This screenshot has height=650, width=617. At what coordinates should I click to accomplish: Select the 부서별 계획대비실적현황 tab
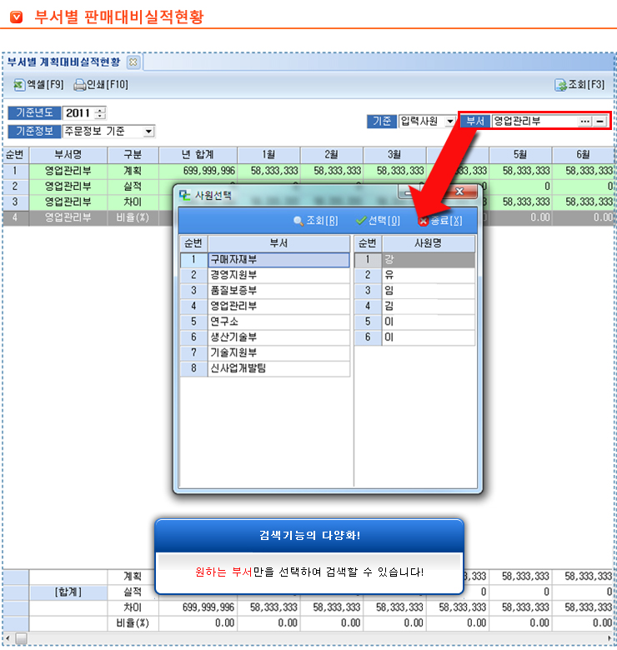click(x=63, y=62)
